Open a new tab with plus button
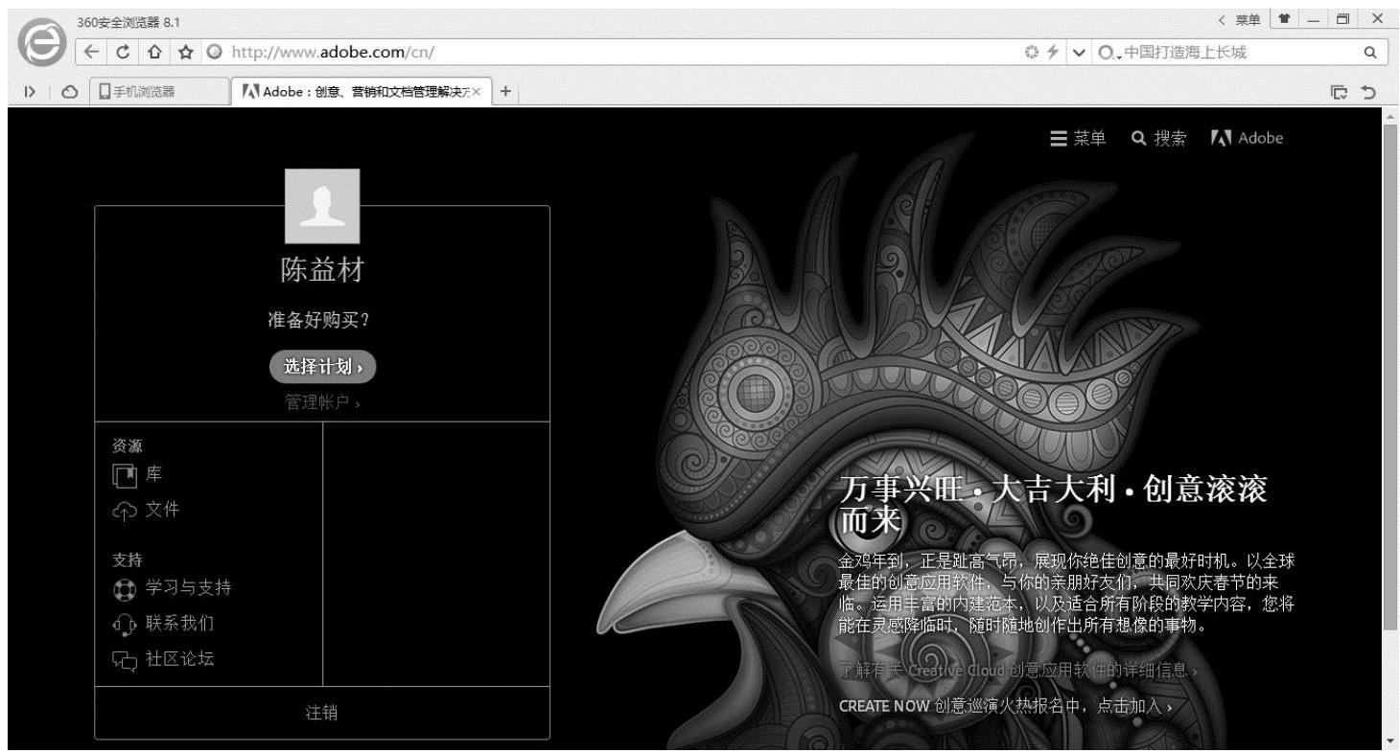The width and height of the screenshot is (1400, 753). click(505, 91)
